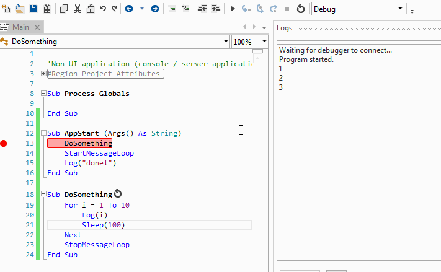Screen dimensions: 441x272
Task: Remove the breakpoint on line 13
Action: 4,143
